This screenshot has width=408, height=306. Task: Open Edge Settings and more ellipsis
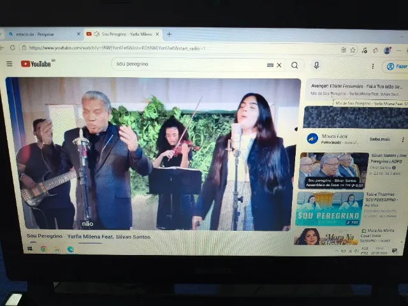[398, 51]
